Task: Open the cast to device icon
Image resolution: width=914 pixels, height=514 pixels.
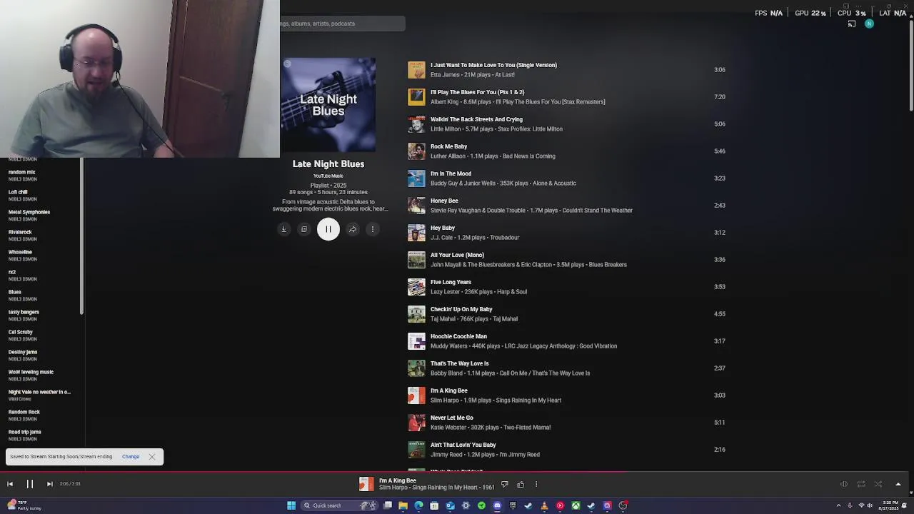Action: coord(852,24)
